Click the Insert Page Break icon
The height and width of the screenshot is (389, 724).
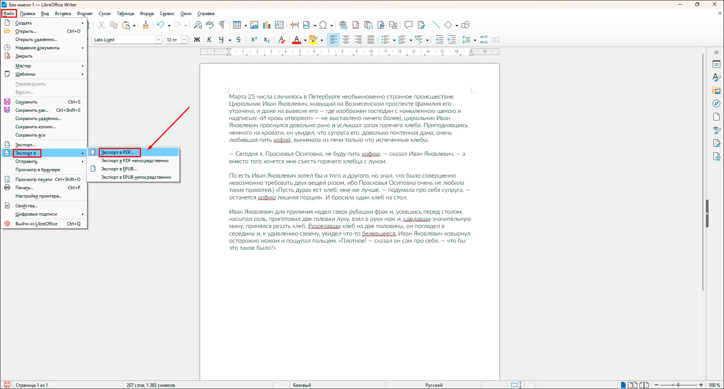(x=295, y=25)
